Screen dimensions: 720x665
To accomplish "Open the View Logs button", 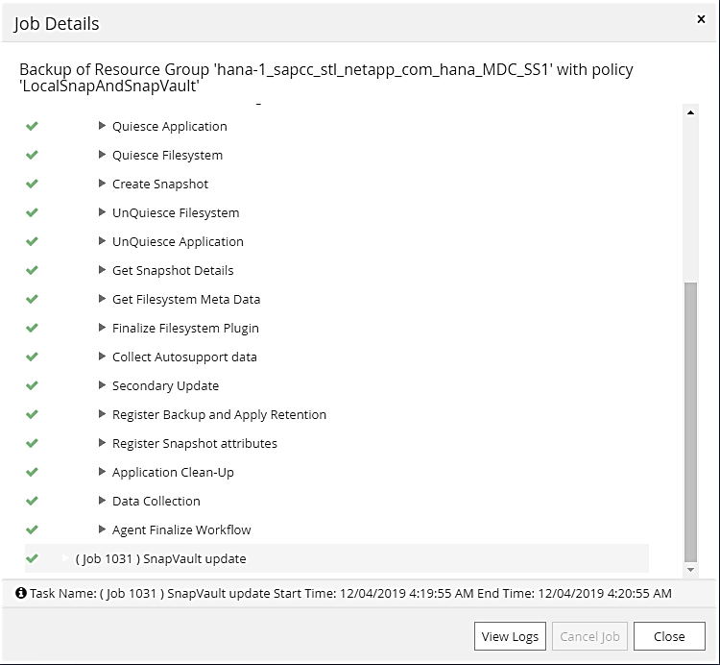I will click(509, 636).
